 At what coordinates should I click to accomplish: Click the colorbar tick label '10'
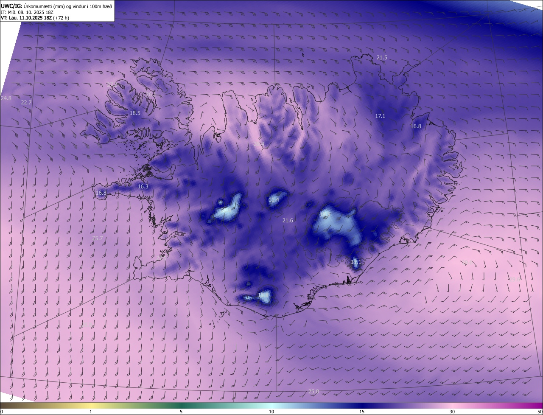coord(271,412)
